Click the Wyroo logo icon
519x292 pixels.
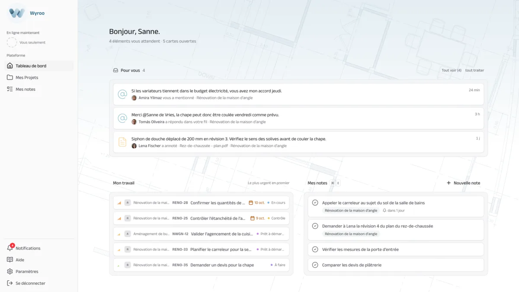(17, 13)
